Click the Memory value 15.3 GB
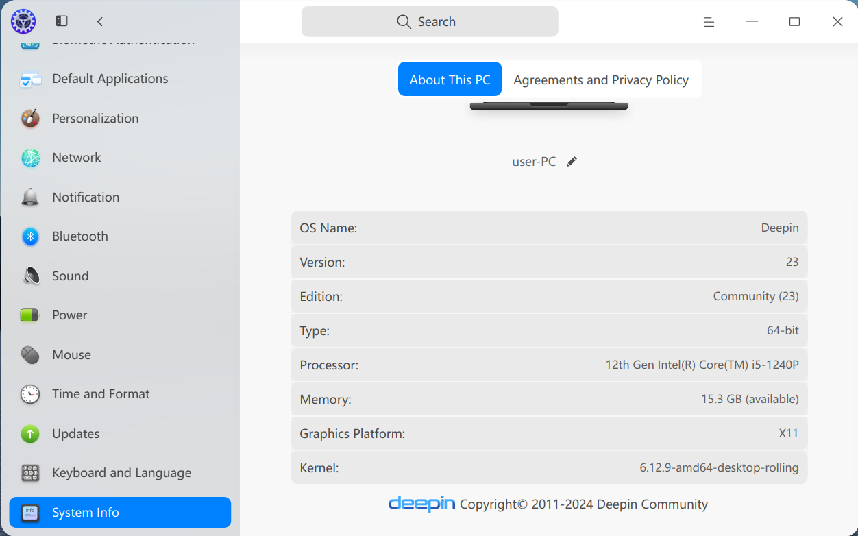 coord(750,399)
